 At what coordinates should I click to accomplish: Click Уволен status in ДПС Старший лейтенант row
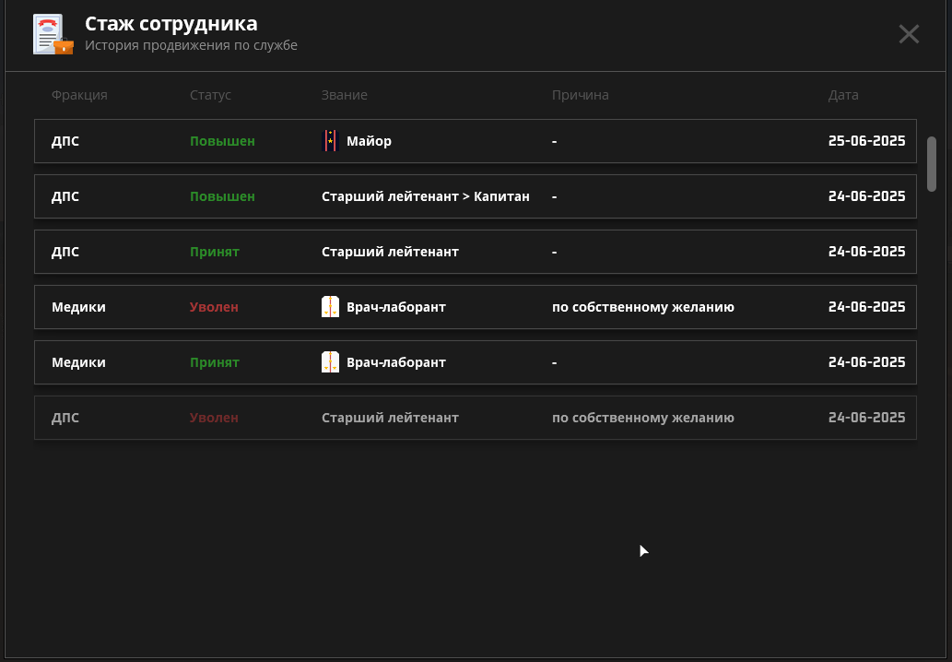[214, 418]
